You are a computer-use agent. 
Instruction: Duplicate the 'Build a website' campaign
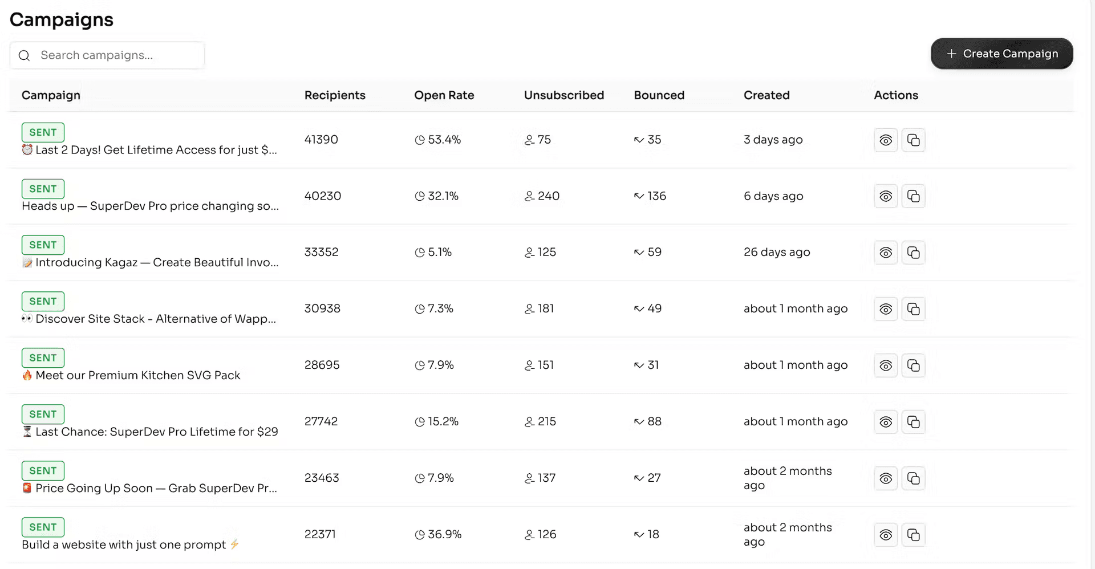pos(913,535)
